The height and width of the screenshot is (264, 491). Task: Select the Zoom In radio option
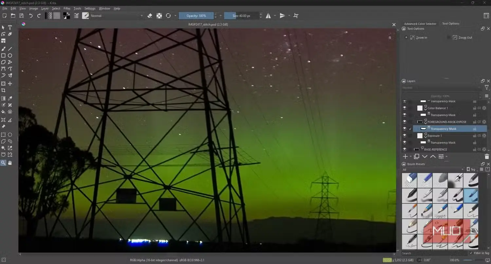point(407,38)
